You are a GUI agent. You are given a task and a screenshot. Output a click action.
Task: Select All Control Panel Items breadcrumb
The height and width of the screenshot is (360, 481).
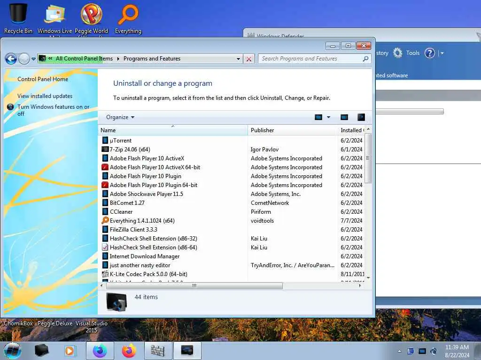84,59
